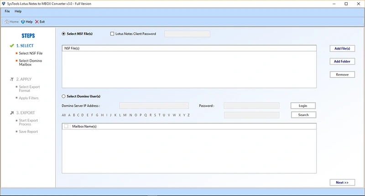
Task: Filter mailboxes by letter B
Action: (74, 115)
